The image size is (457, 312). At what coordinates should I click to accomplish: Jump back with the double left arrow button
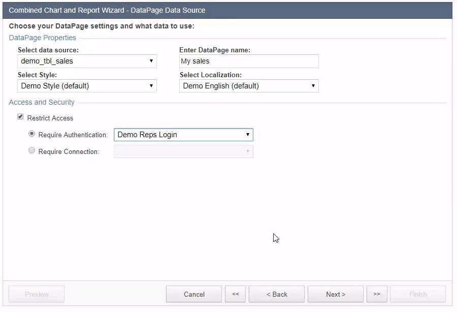[x=236, y=294]
